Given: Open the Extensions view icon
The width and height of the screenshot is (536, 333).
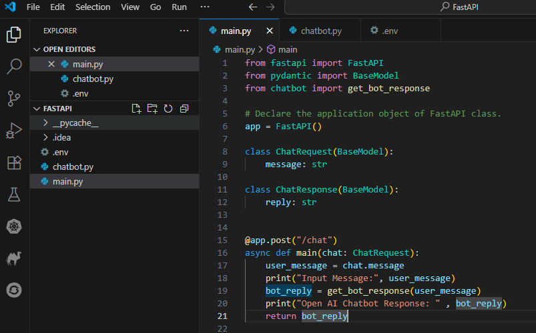Looking at the screenshot, I should coord(14,163).
